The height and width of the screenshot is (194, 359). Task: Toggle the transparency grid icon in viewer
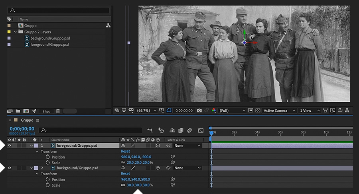(x=258, y=111)
